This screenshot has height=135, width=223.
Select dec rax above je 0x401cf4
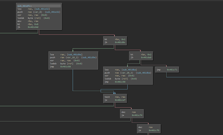tap(129, 112)
